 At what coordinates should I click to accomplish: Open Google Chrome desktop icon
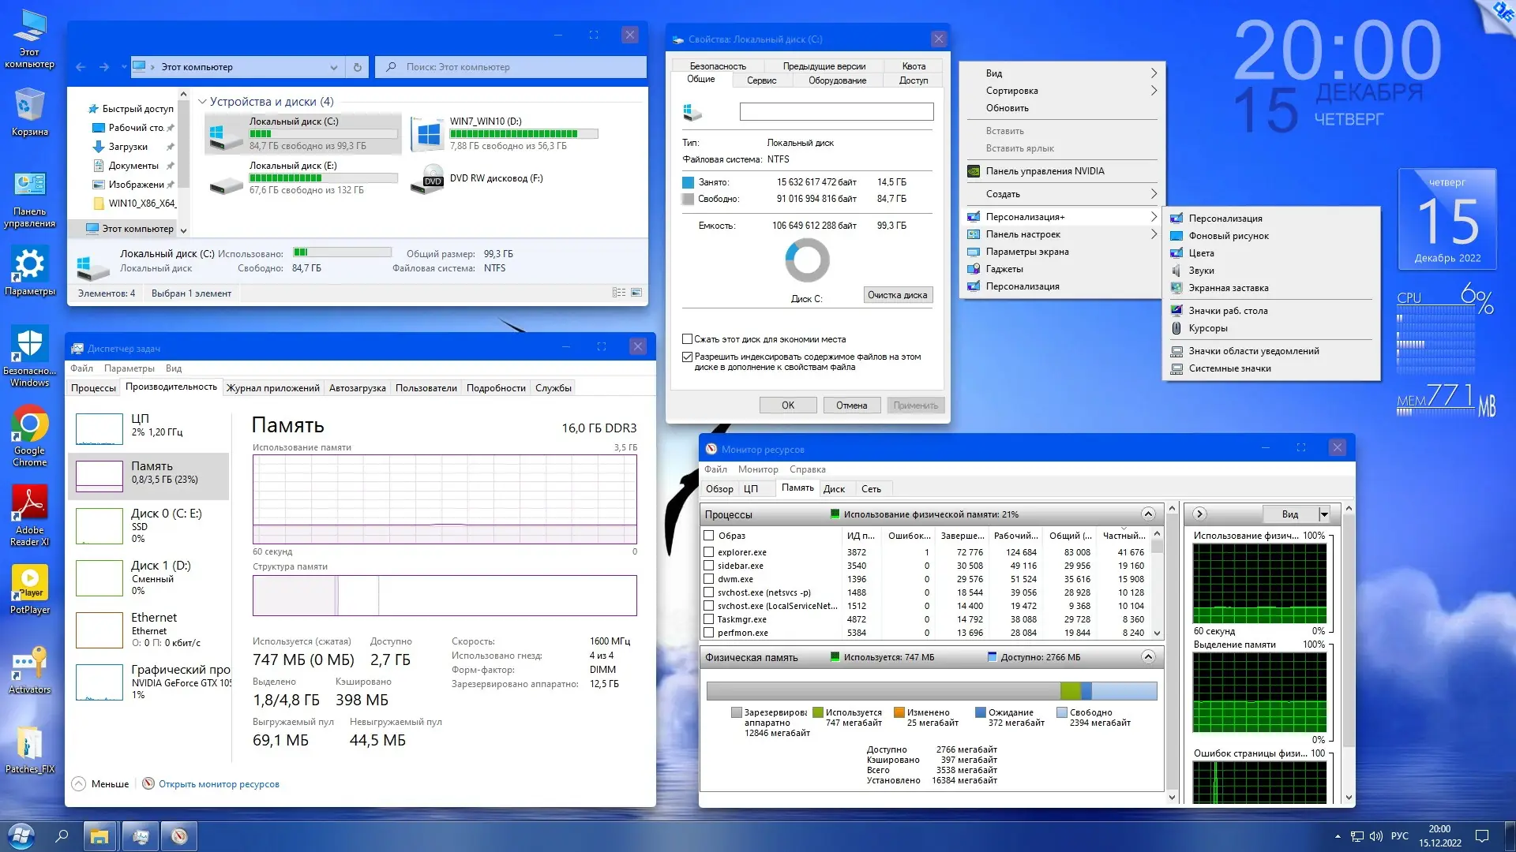pos(29,426)
